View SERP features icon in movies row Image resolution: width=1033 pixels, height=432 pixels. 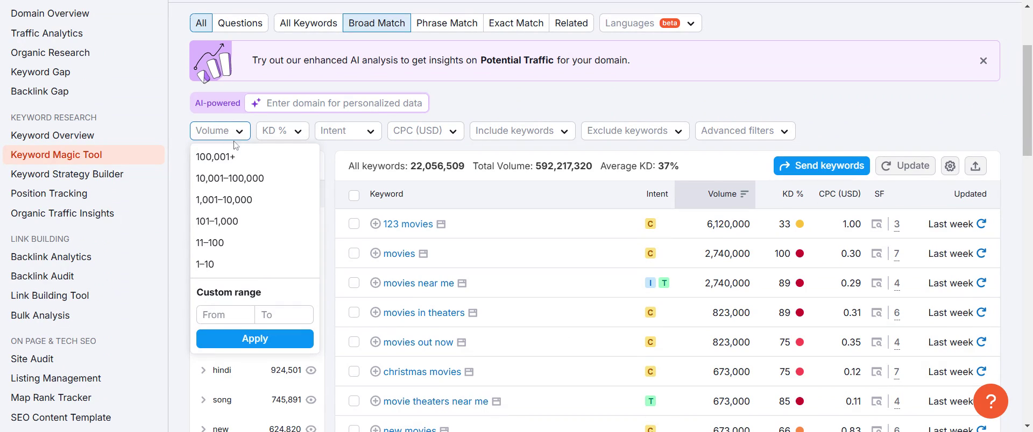pyautogui.click(x=877, y=254)
